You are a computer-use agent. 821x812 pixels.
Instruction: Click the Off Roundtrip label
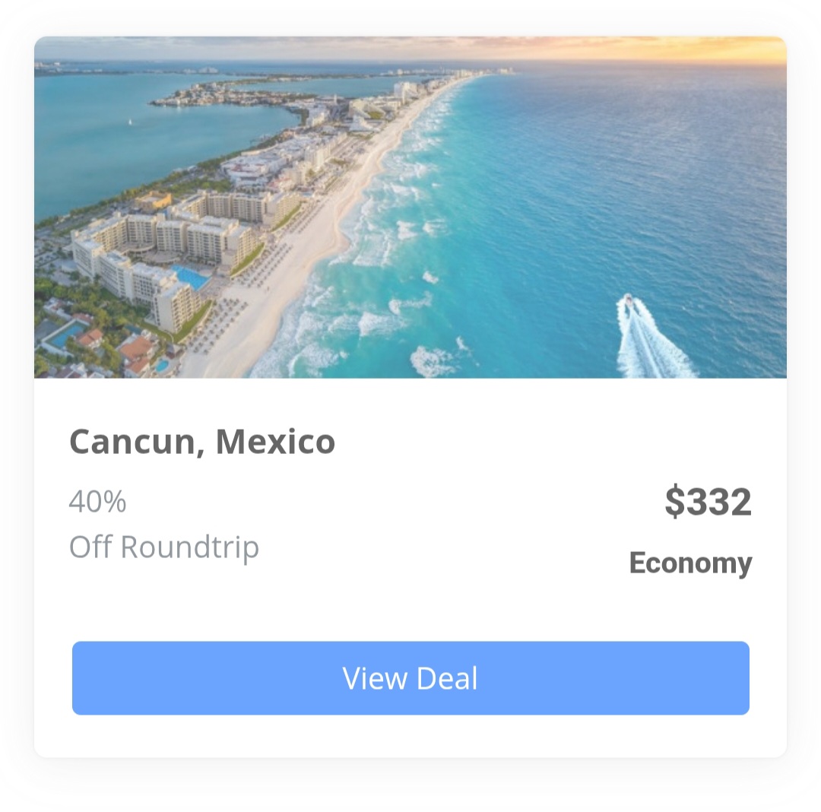(x=164, y=547)
